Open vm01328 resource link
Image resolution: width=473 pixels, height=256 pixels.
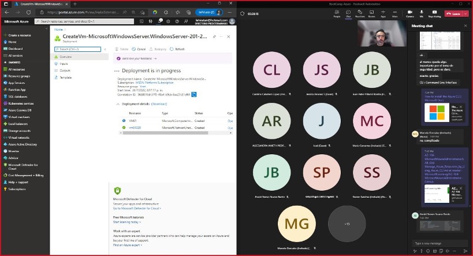135,128
